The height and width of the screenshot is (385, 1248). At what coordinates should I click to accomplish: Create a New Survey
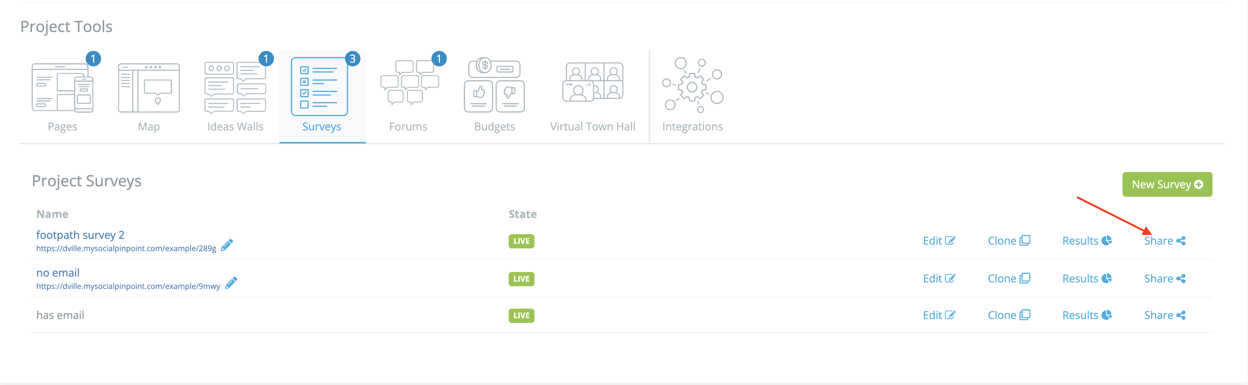point(1167,184)
